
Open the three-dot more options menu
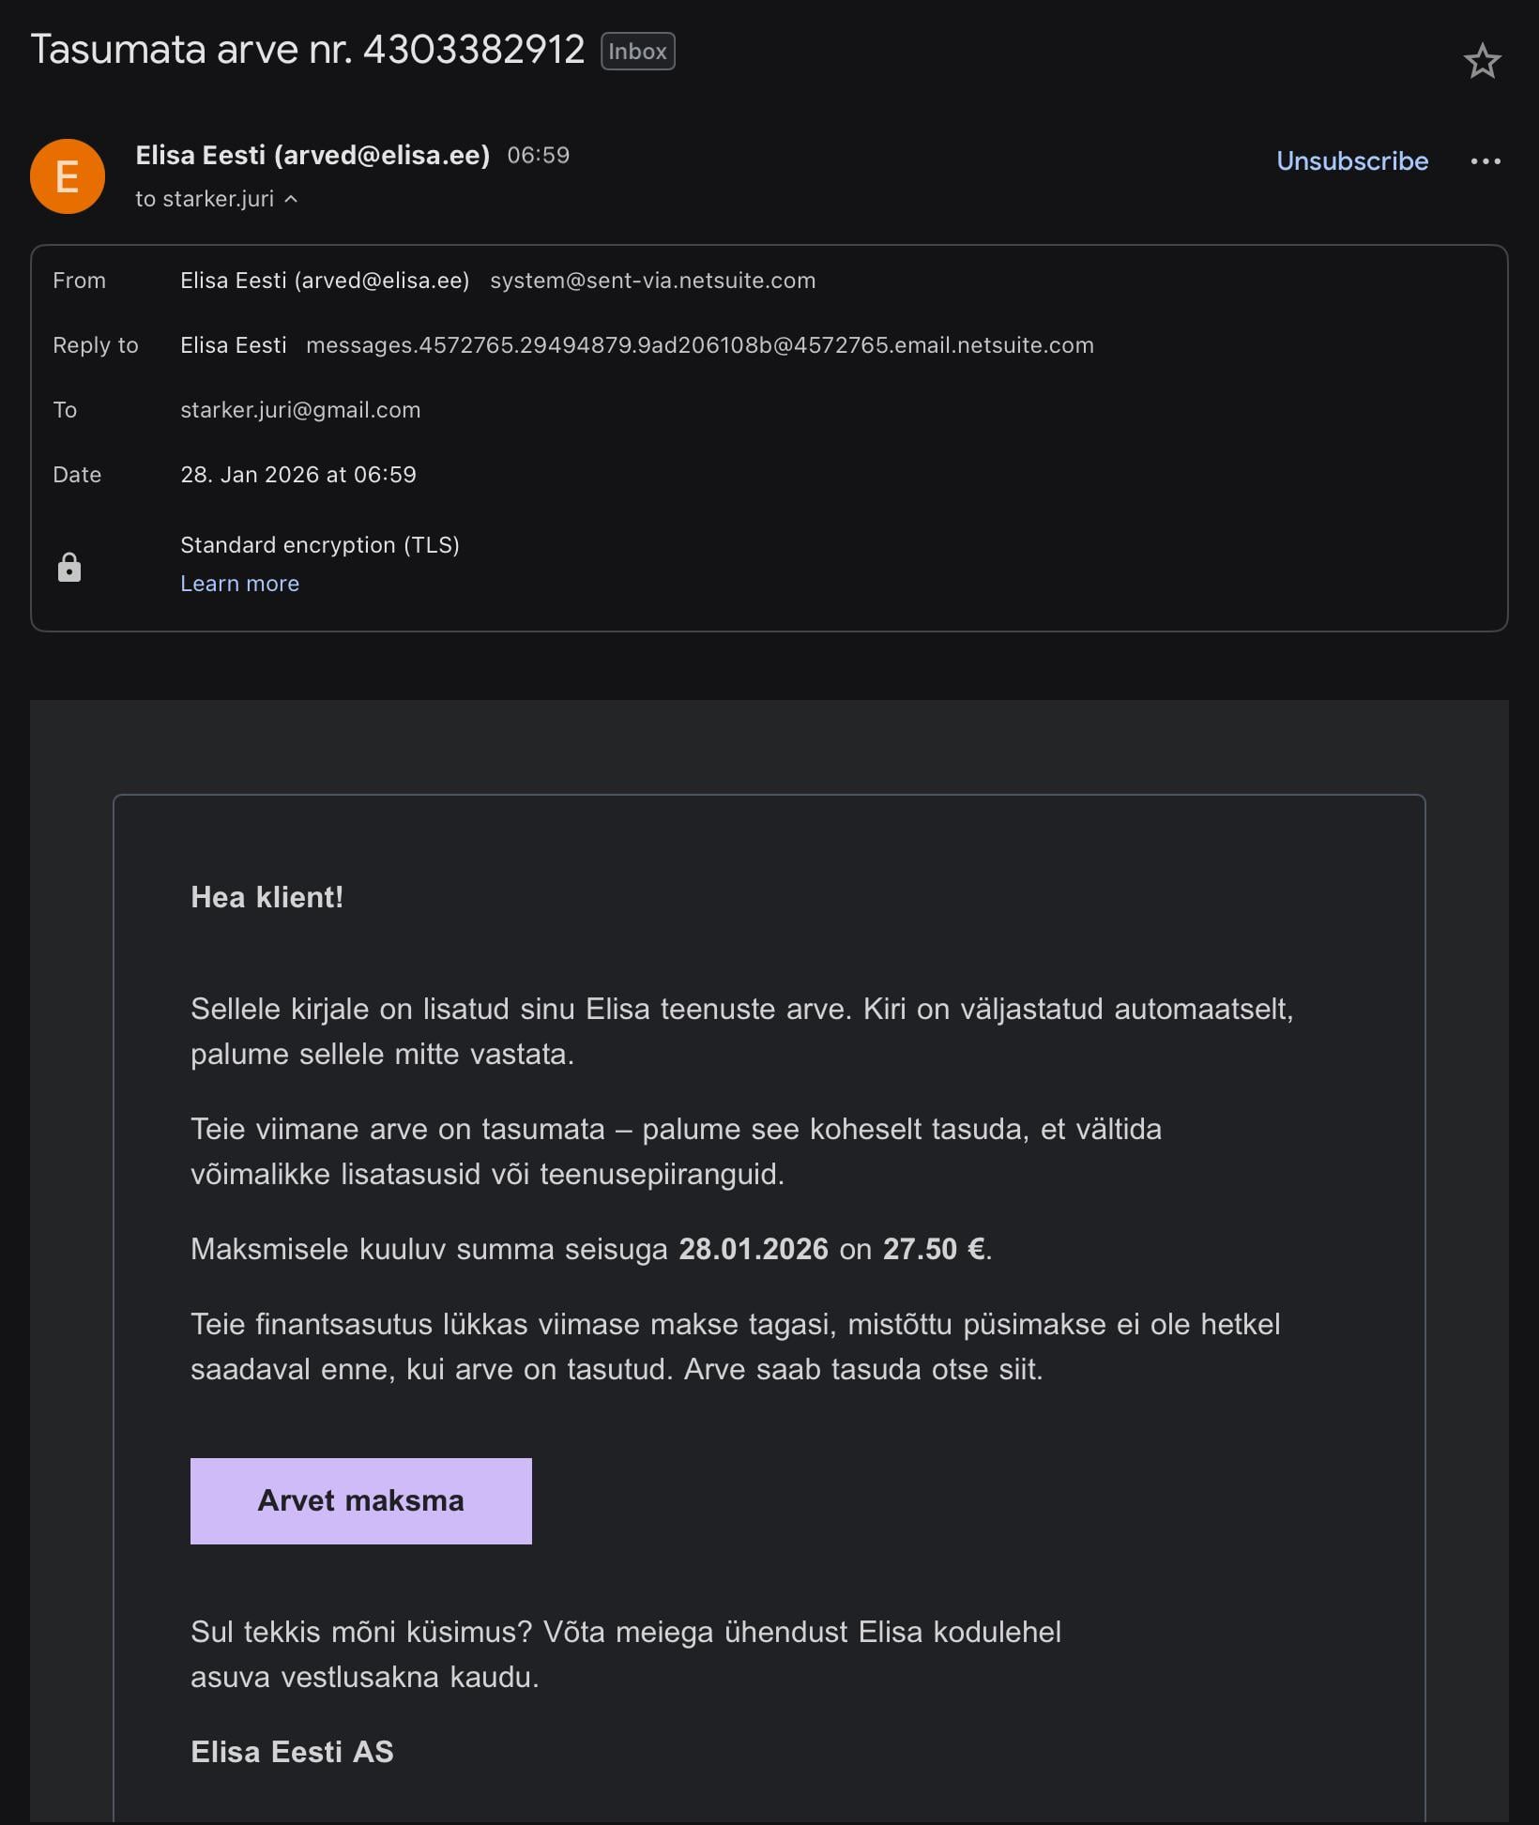coord(1485,161)
